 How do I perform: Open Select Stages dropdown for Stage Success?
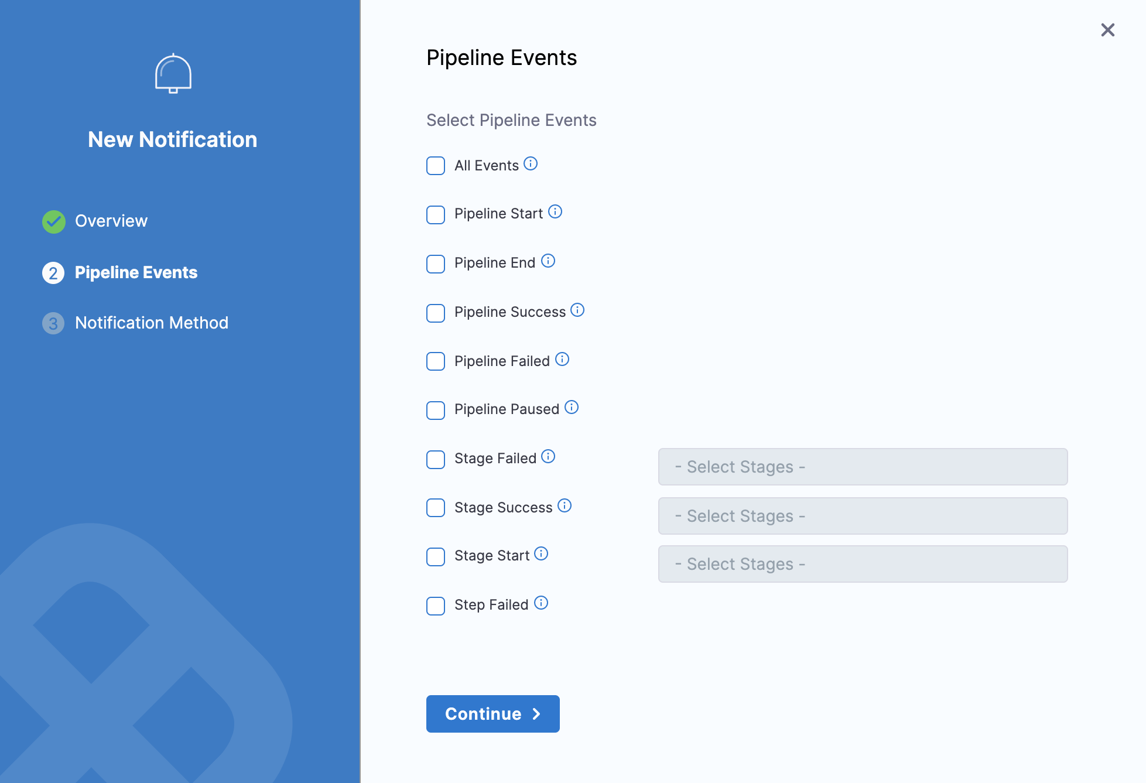coord(863,516)
